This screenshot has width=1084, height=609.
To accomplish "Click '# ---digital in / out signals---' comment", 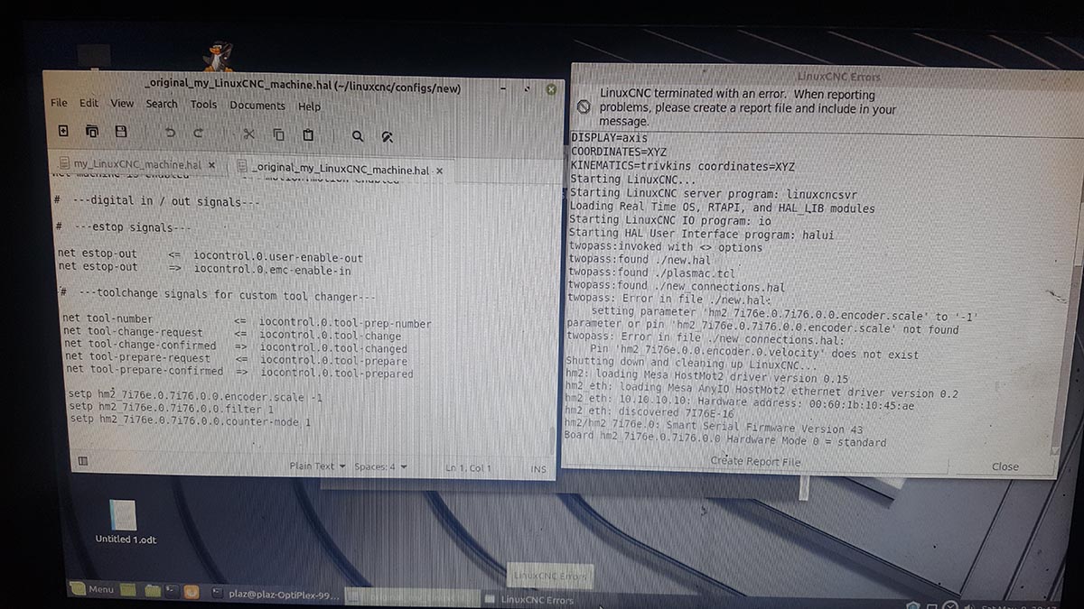I will pyautogui.click(x=157, y=202).
